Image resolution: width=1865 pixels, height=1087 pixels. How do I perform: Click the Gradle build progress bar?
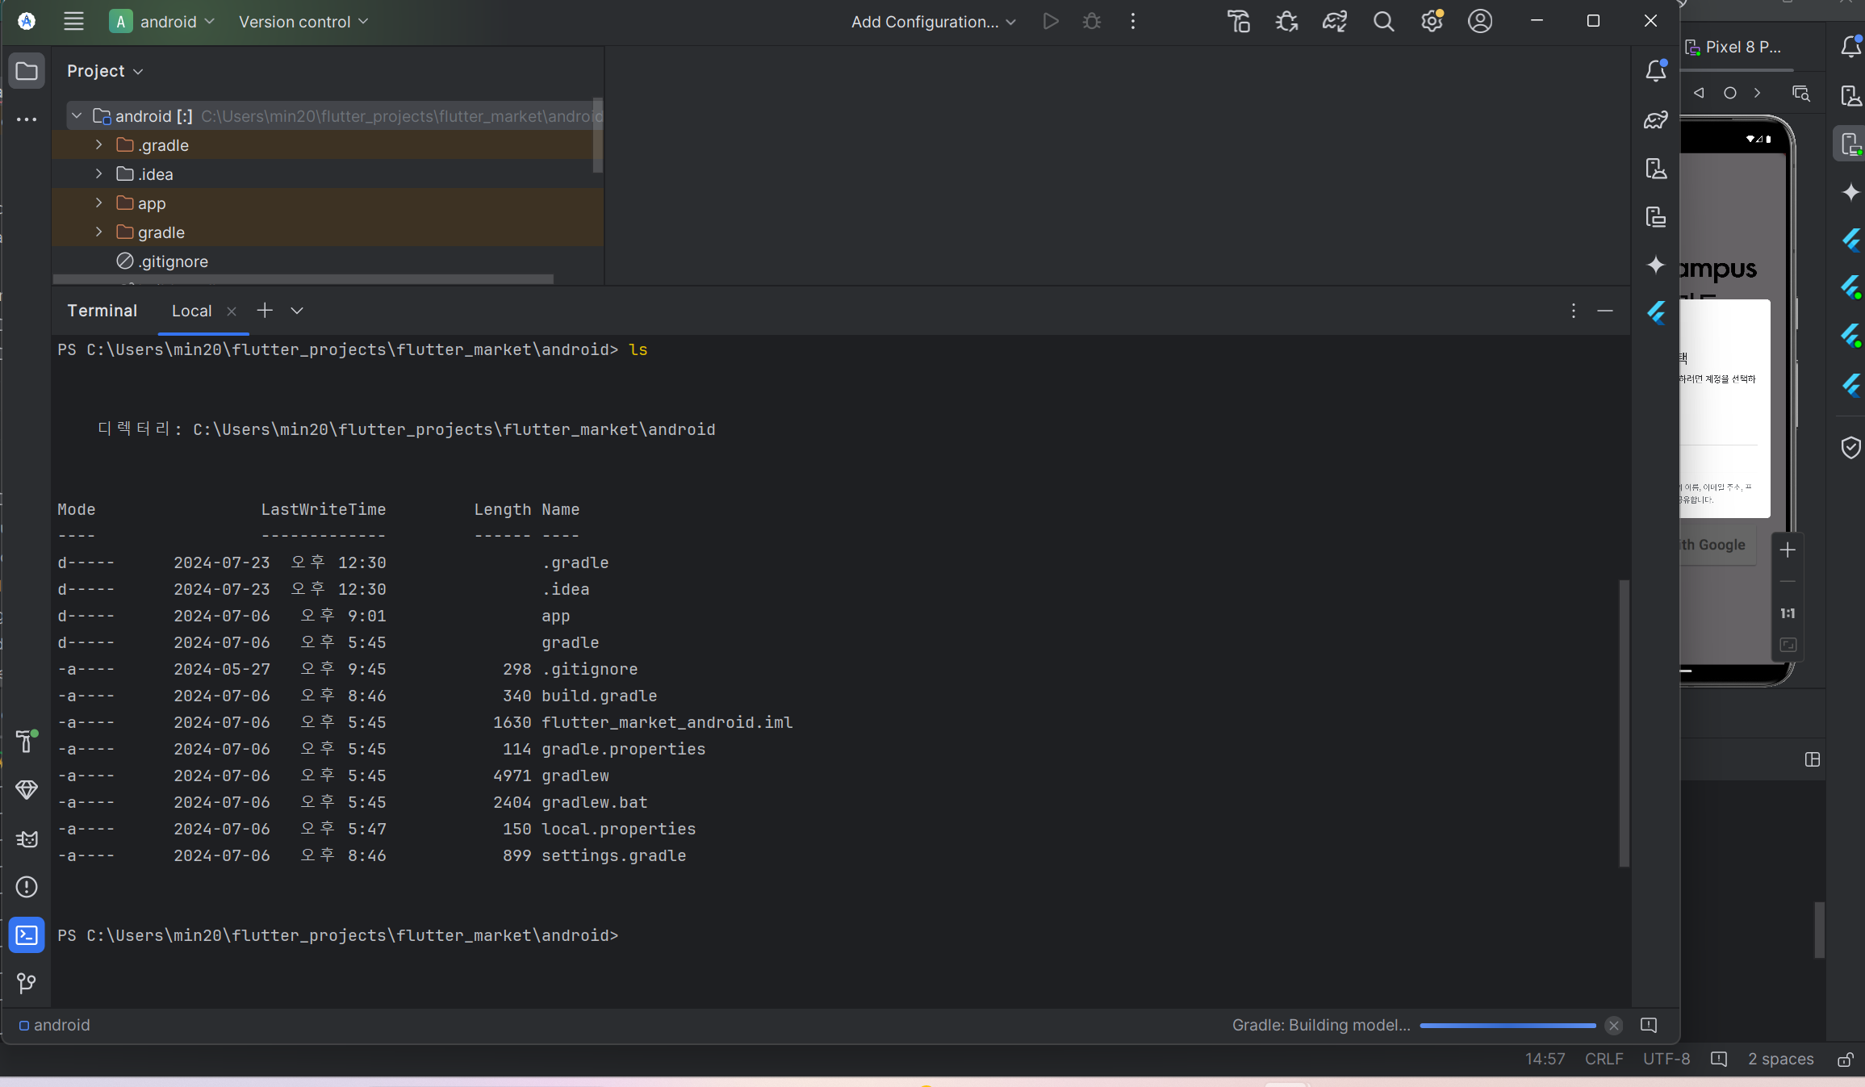tap(1507, 1025)
